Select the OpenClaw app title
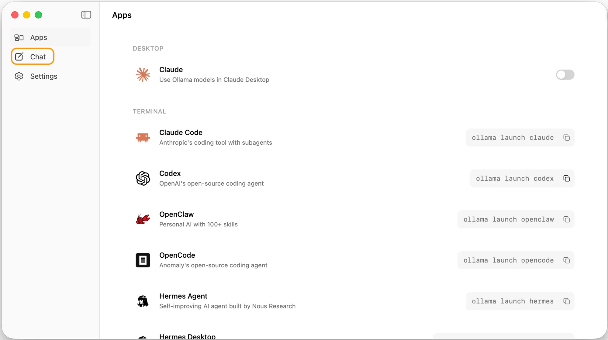 tap(176, 214)
